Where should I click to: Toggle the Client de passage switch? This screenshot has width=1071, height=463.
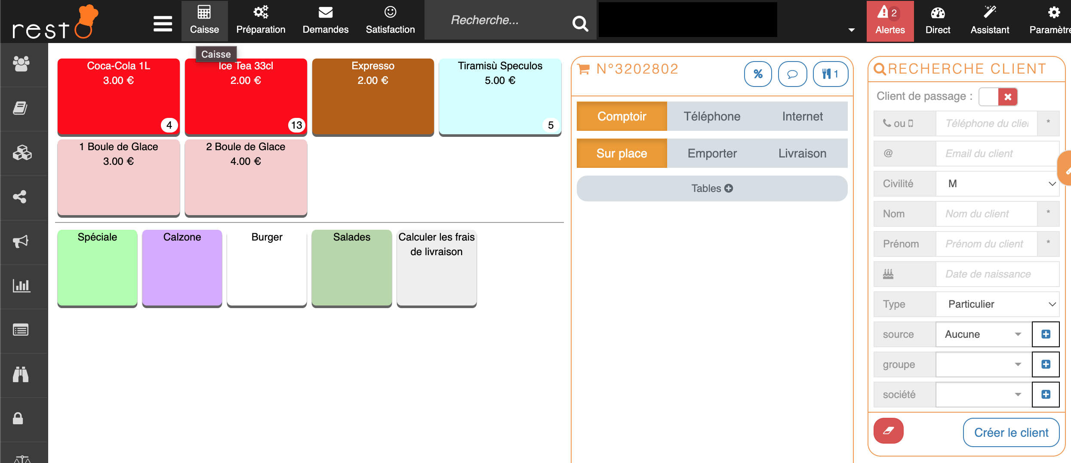(x=998, y=97)
